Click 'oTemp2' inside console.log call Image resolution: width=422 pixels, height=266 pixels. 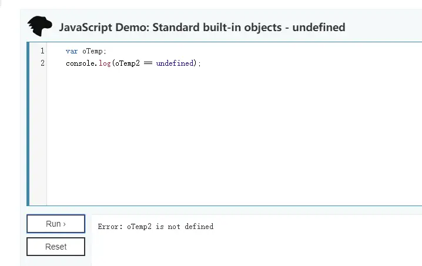point(126,63)
